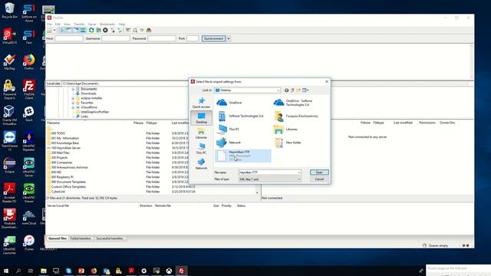This screenshot has height=276, width=491.
Task: Click the Port input field
Action: point(193,38)
